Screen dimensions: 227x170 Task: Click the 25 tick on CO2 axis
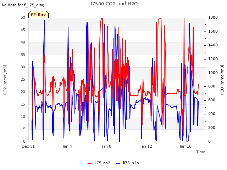pos(23,79)
